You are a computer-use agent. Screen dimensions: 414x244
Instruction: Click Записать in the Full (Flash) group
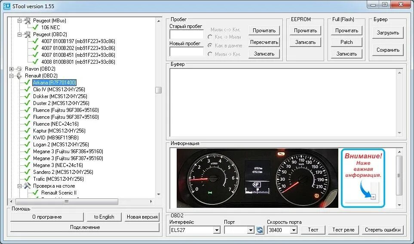[x=347, y=54]
